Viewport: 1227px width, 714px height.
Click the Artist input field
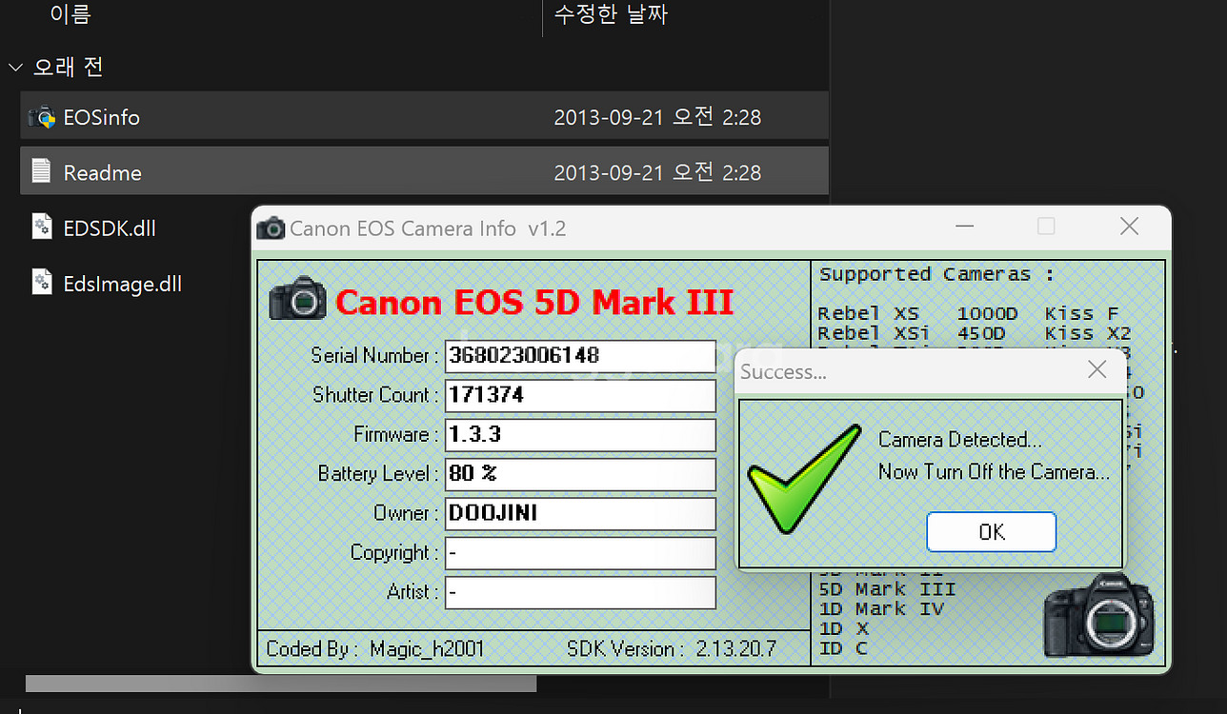click(x=579, y=592)
